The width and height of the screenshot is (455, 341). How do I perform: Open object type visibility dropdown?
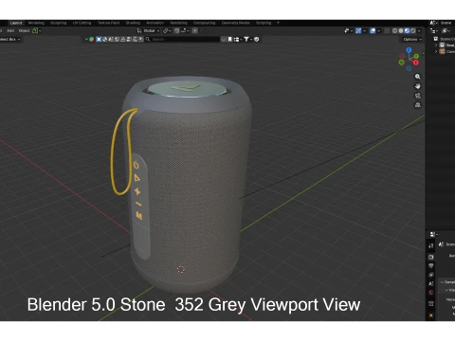click(x=348, y=30)
